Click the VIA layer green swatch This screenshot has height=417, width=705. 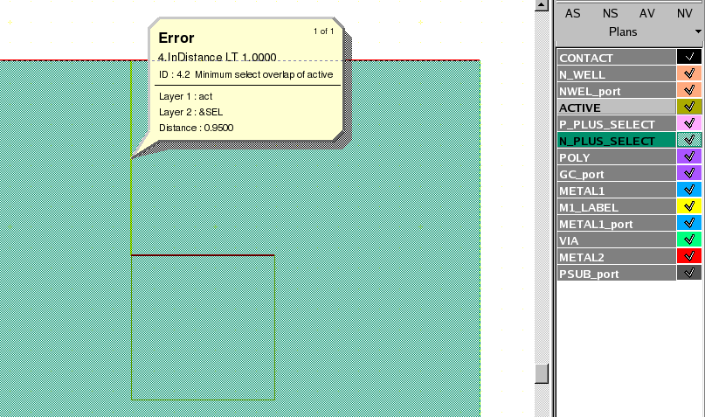[688, 240]
